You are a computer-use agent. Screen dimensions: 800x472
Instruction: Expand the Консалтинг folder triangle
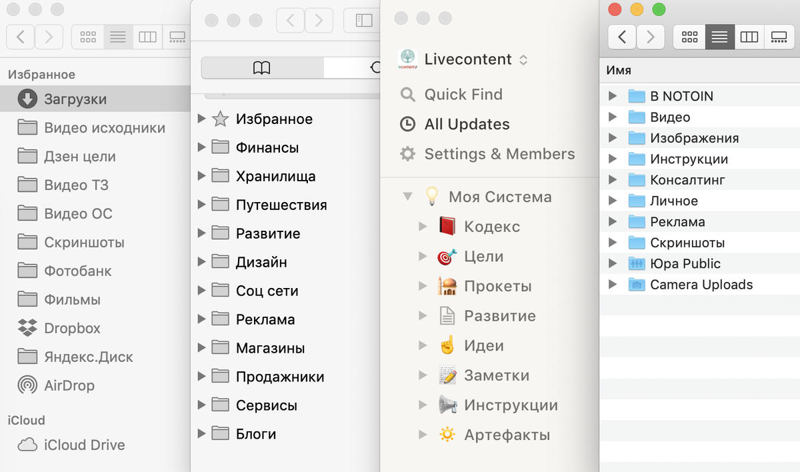613,180
